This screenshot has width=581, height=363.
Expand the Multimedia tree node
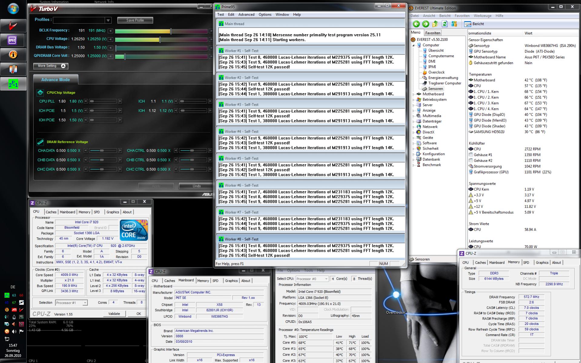(x=414, y=116)
